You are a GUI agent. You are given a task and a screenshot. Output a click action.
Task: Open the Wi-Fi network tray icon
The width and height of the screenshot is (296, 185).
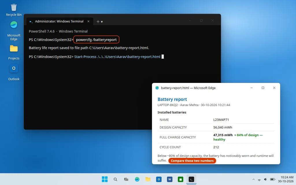259,179
